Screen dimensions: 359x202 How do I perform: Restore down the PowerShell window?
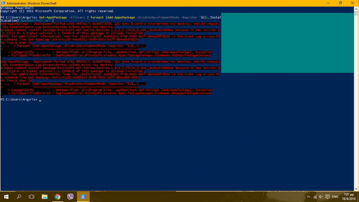[x=340, y=3]
